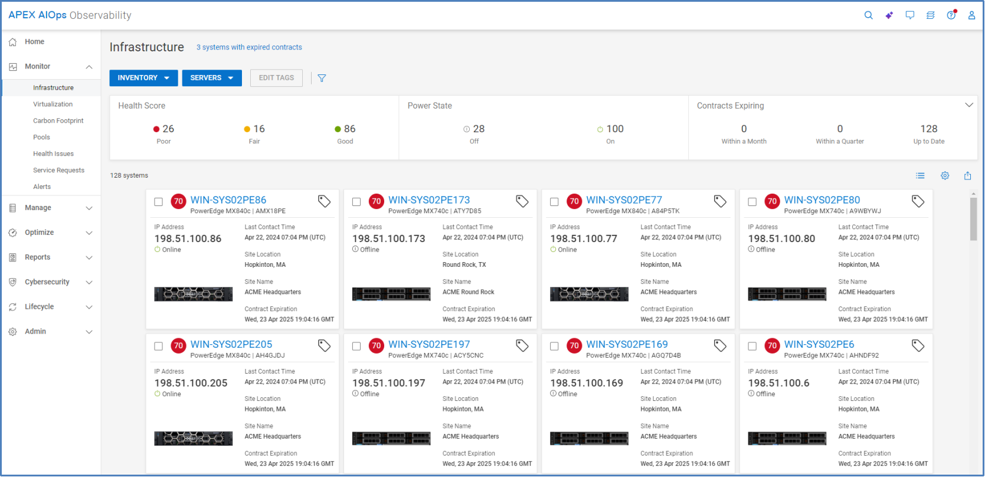Open the user account icon

[971, 15]
